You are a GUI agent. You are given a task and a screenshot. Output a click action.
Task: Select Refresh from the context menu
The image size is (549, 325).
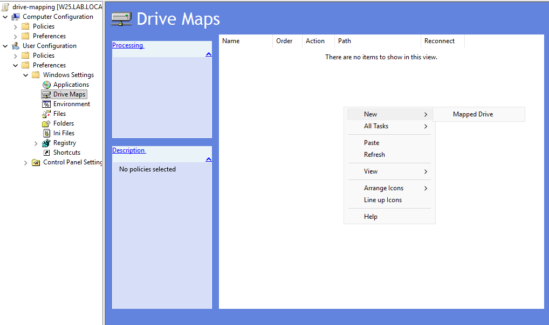click(374, 155)
